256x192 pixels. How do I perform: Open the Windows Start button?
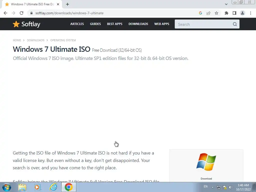click(7, 187)
